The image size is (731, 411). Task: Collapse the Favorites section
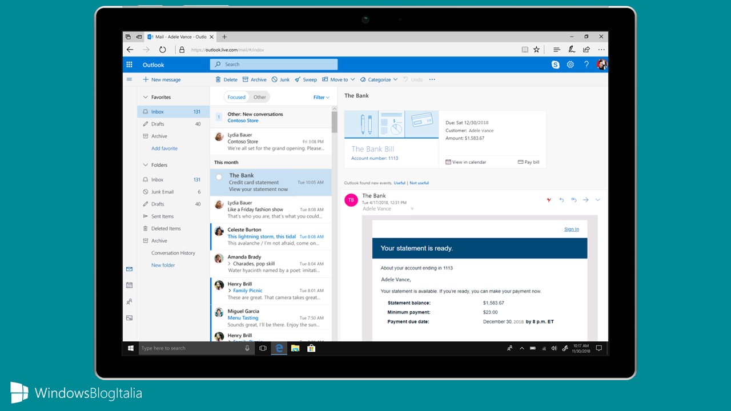click(146, 97)
